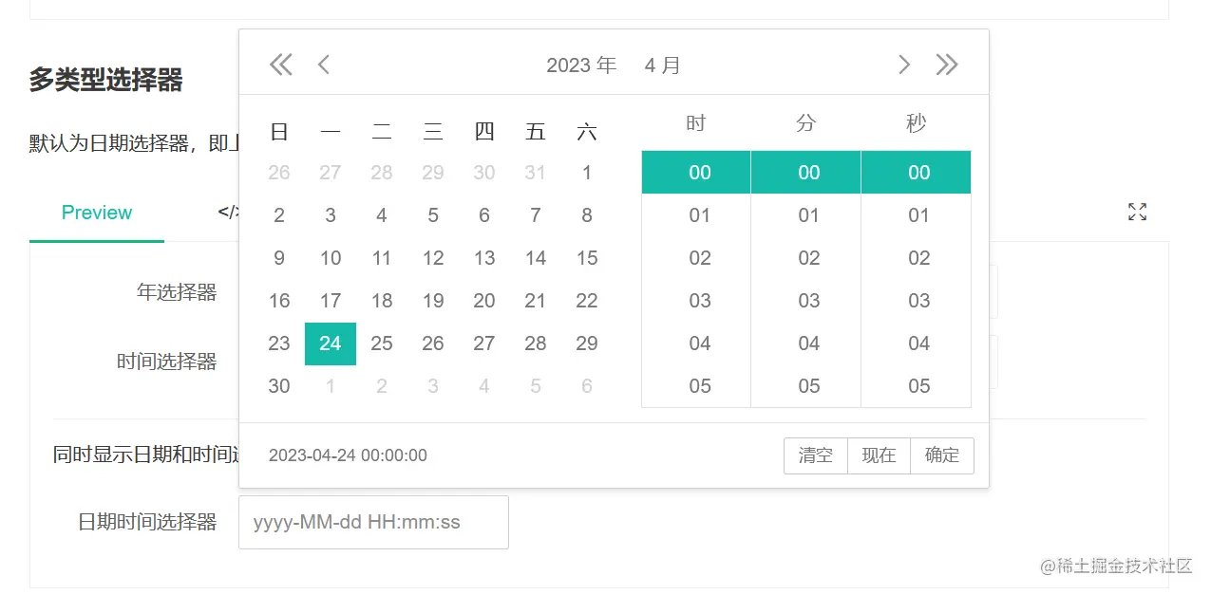Select the highlighted date 24

tap(331, 343)
